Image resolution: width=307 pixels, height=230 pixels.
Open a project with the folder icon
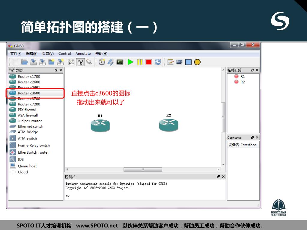24,62
